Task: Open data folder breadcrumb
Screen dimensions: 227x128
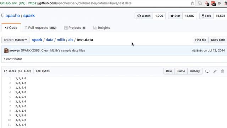Action: coord(50,40)
